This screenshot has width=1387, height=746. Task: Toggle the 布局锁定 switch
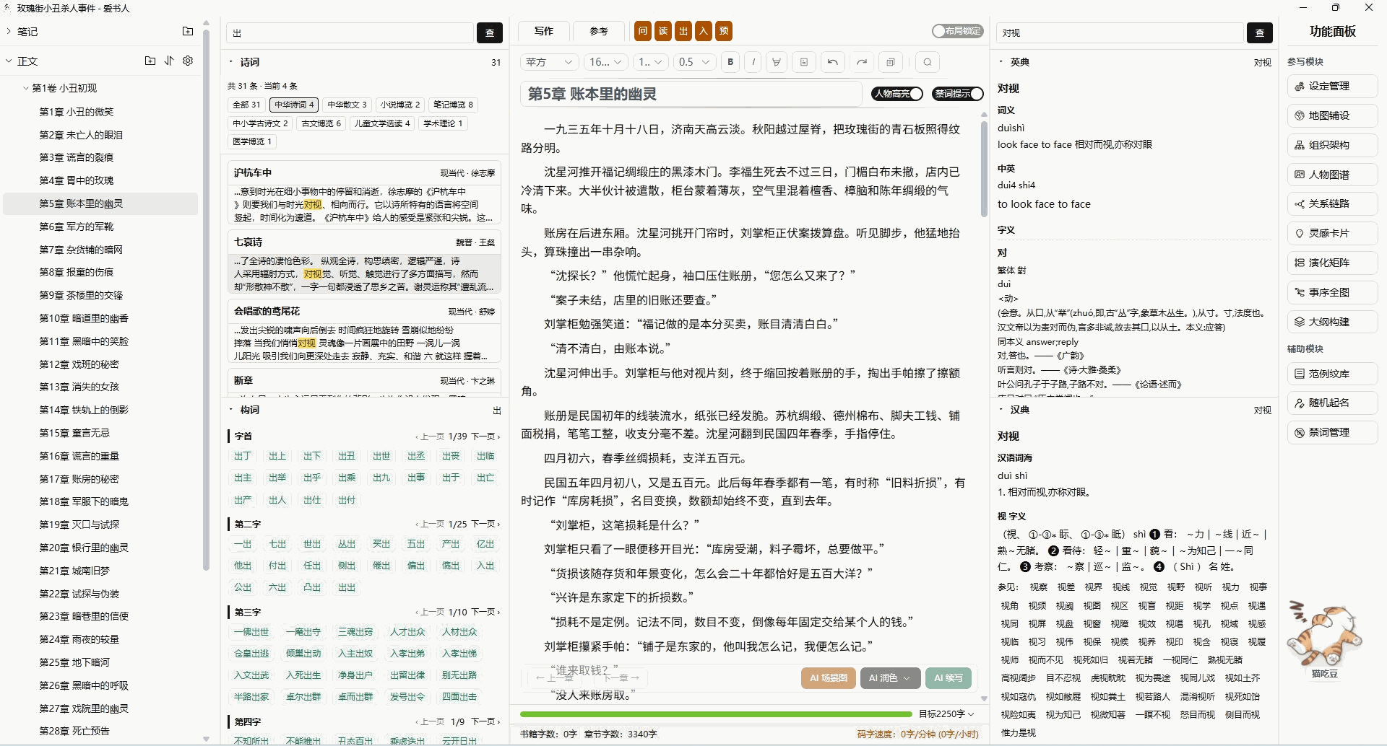click(957, 31)
